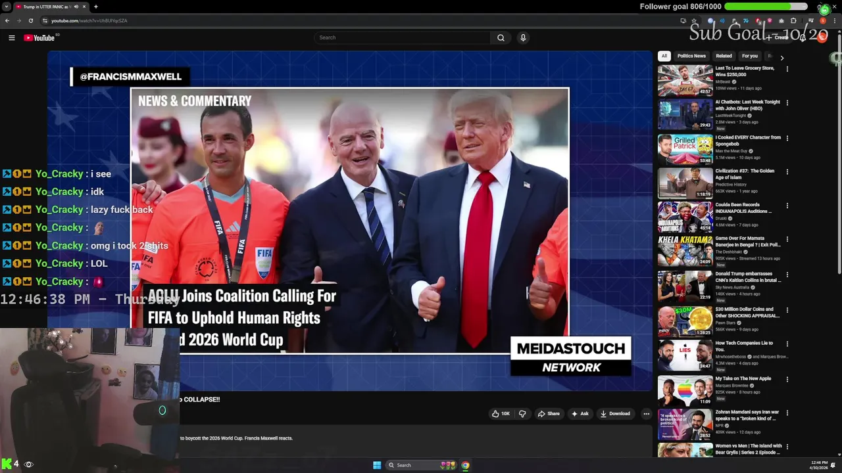Open options for My Take on The New Apple
This screenshot has height=473, width=842.
pyautogui.click(x=787, y=379)
